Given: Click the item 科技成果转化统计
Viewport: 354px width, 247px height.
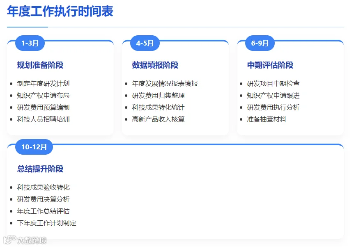Looking at the screenshot, I should click(158, 107).
